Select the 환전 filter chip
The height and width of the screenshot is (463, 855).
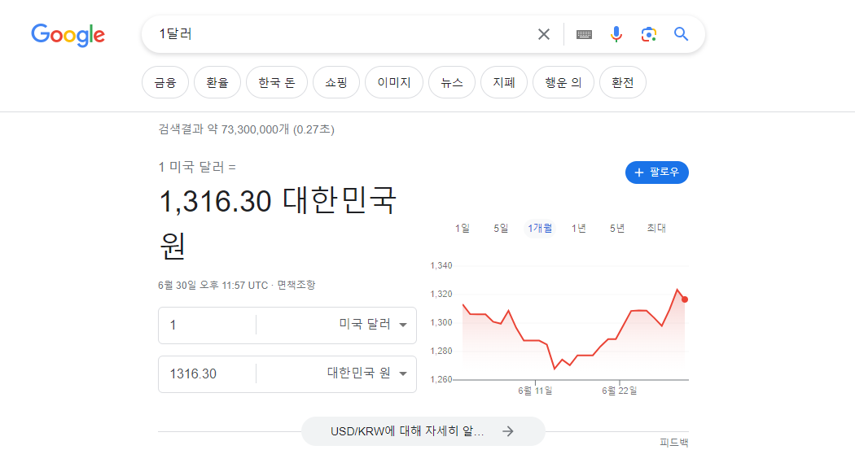click(623, 82)
